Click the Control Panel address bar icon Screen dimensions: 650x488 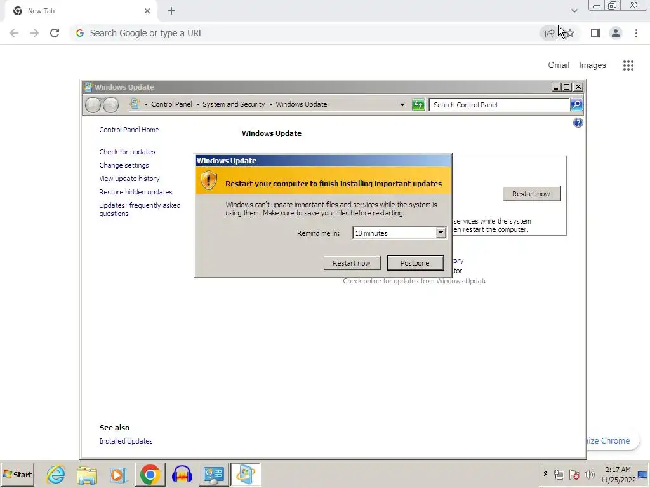click(x=135, y=104)
